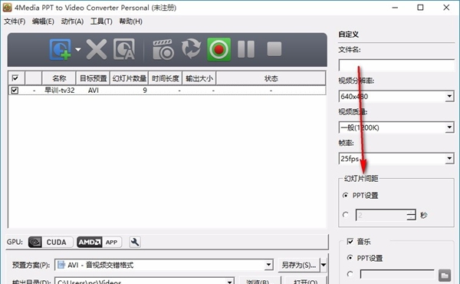Click the music file path field
Screen dimensions: 460x284
coord(397,274)
